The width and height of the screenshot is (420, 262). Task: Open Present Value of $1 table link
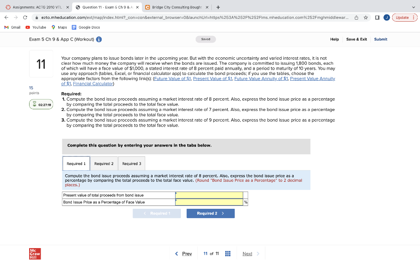pos(213,79)
